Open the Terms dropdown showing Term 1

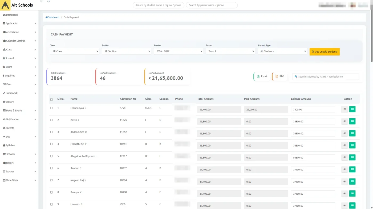coord(230,51)
